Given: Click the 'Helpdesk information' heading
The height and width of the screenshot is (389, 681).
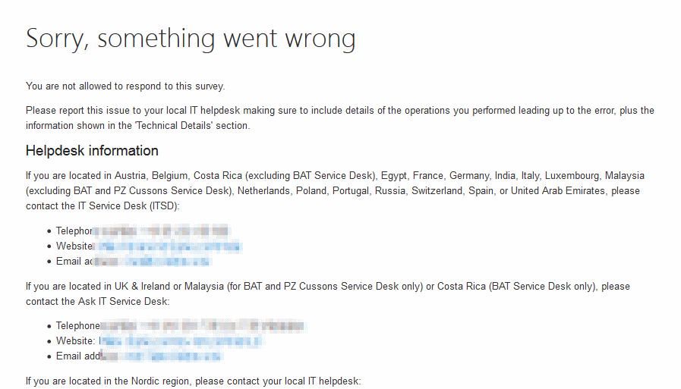Looking at the screenshot, I should (92, 150).
